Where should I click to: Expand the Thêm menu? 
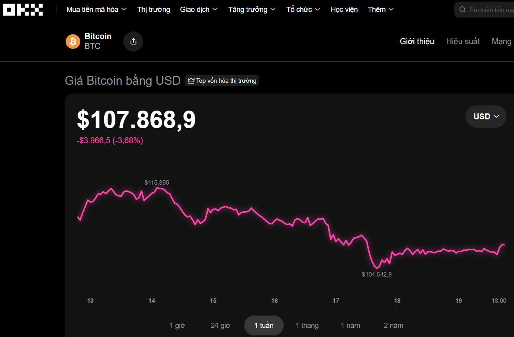coord(380,10)
